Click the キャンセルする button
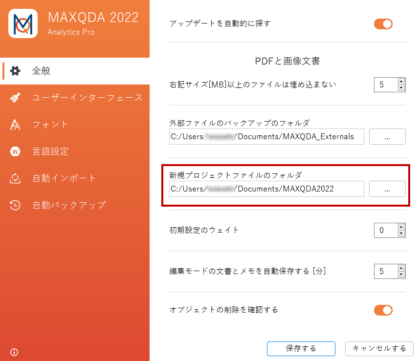Screen dimensions: 419x361 pos(379,348)
